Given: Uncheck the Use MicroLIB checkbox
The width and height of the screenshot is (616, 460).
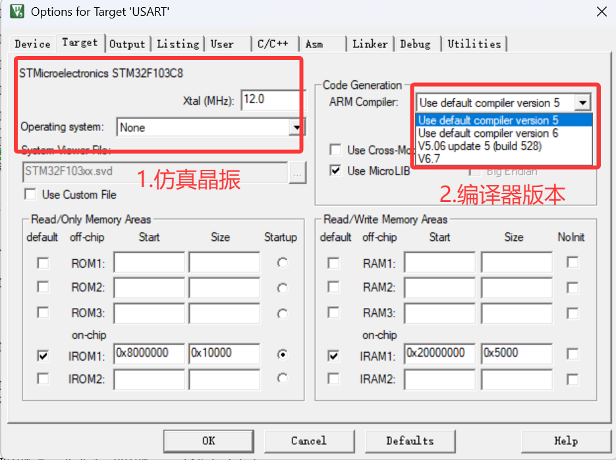Looking at the screenshot, I should (x=335, y=170).
